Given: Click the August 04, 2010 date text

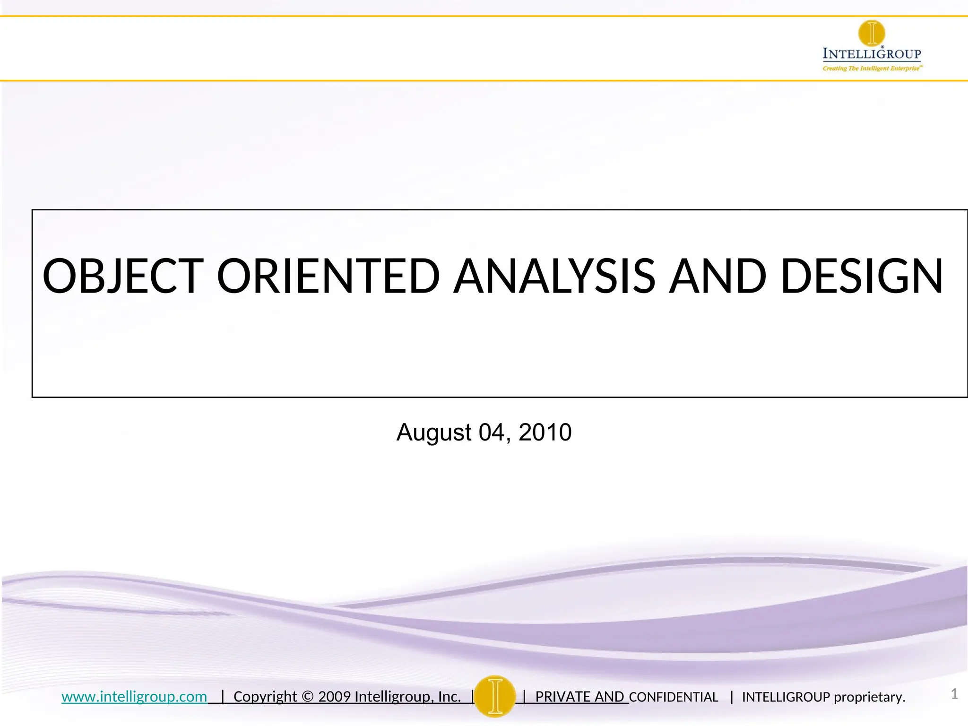Looking at the screenshot, I should coord(484,432).
